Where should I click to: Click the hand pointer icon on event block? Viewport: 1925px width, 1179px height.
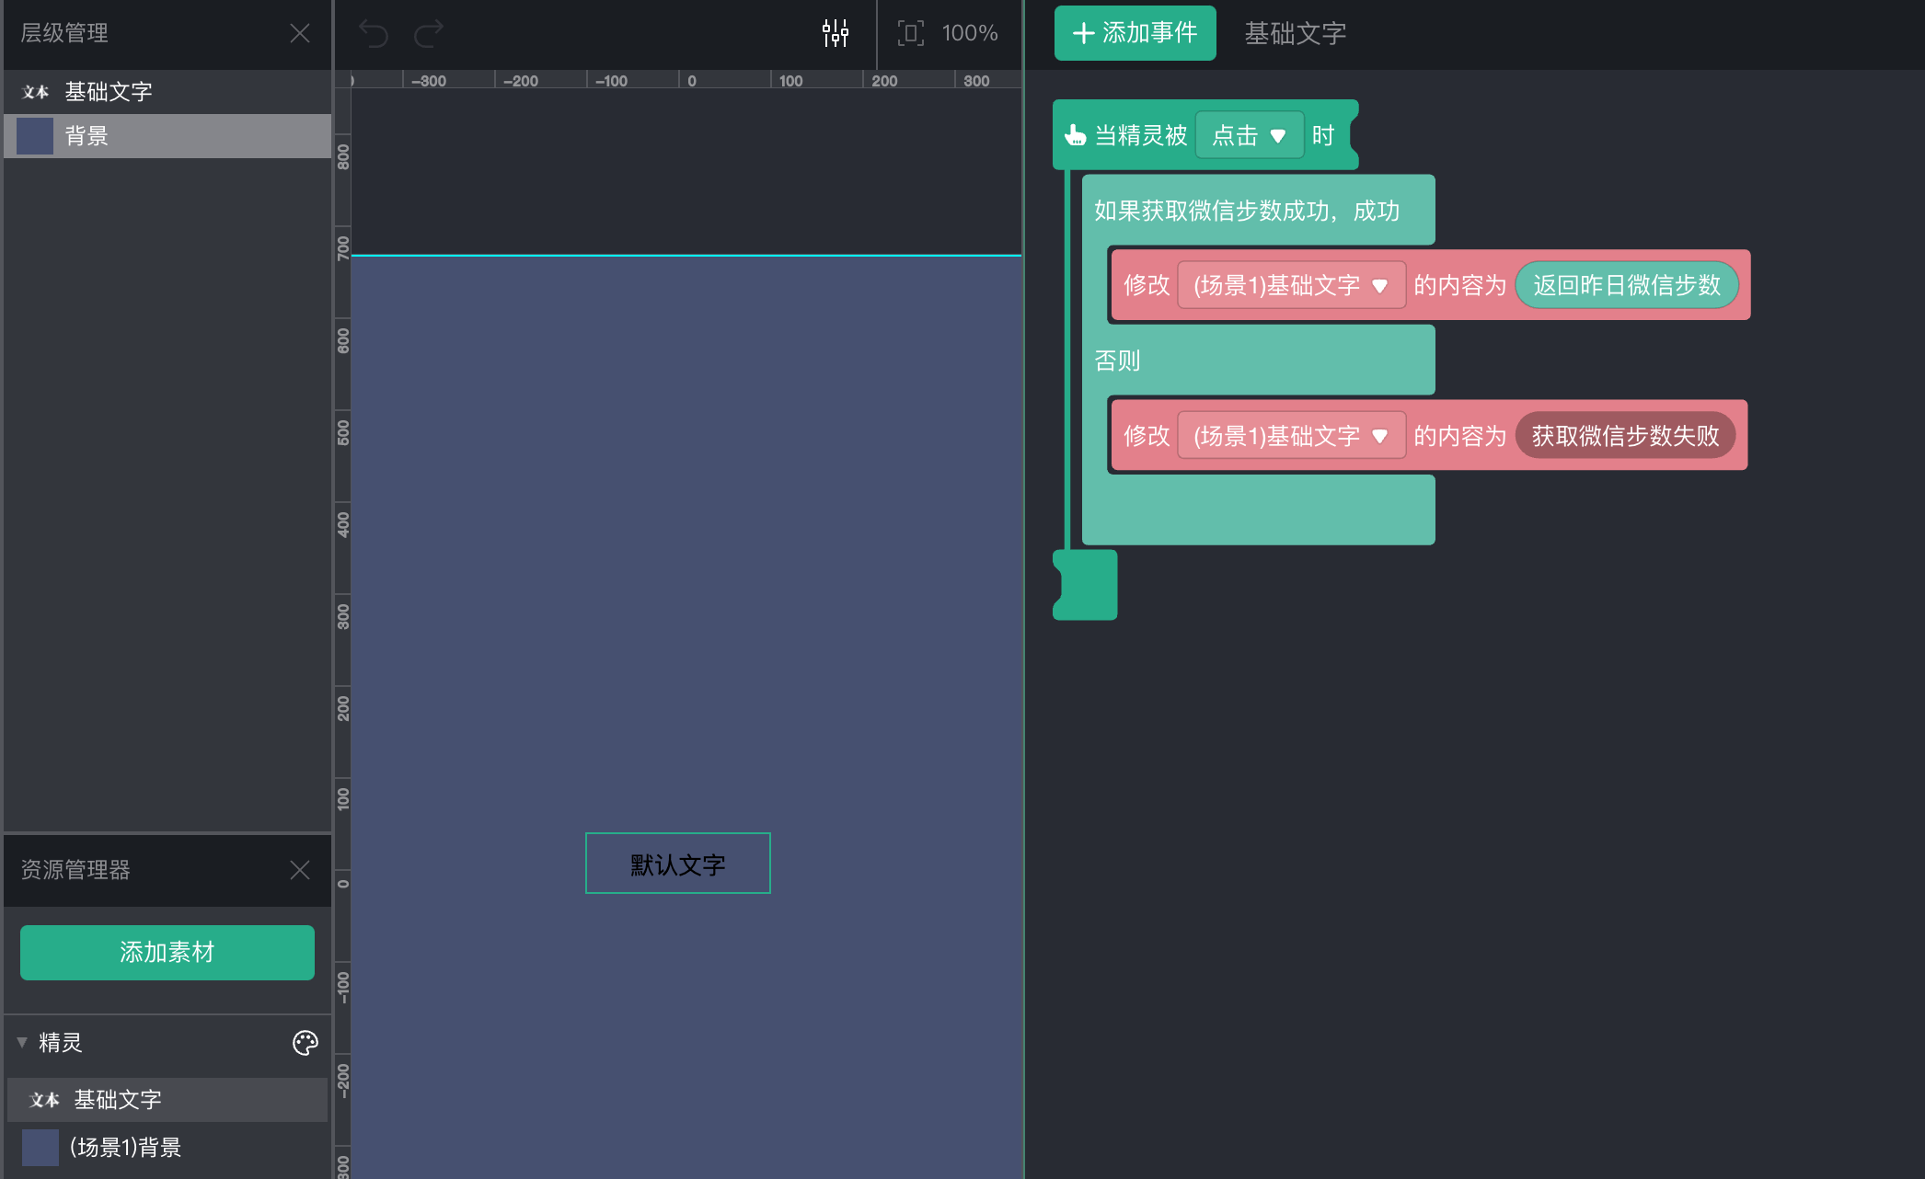1075,136
